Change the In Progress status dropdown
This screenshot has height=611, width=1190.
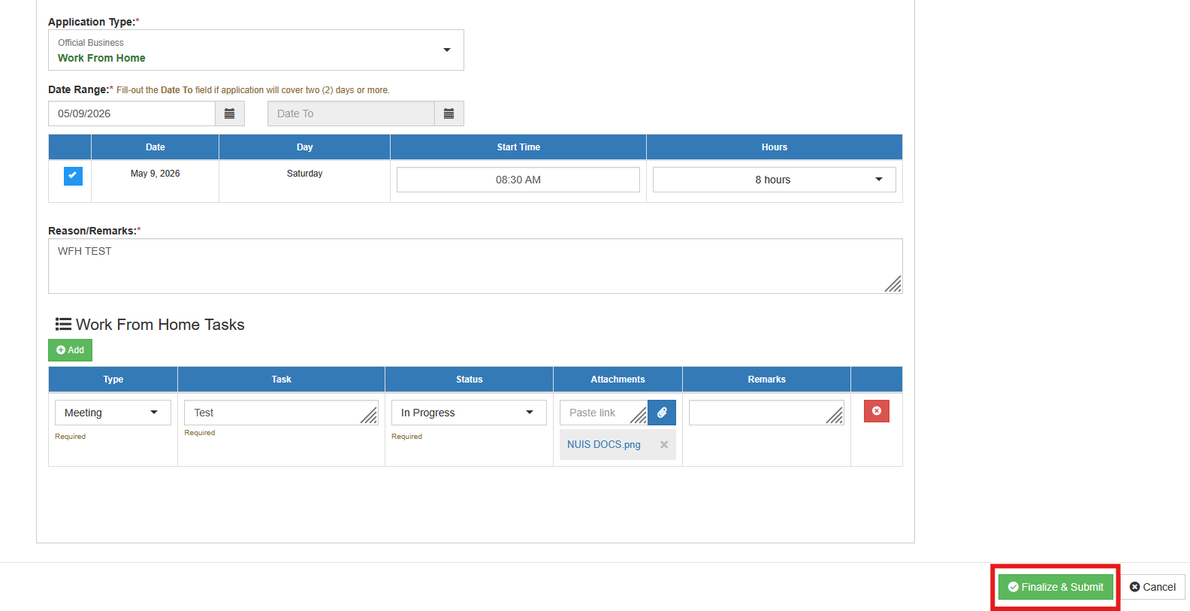(x=469, y=413)
